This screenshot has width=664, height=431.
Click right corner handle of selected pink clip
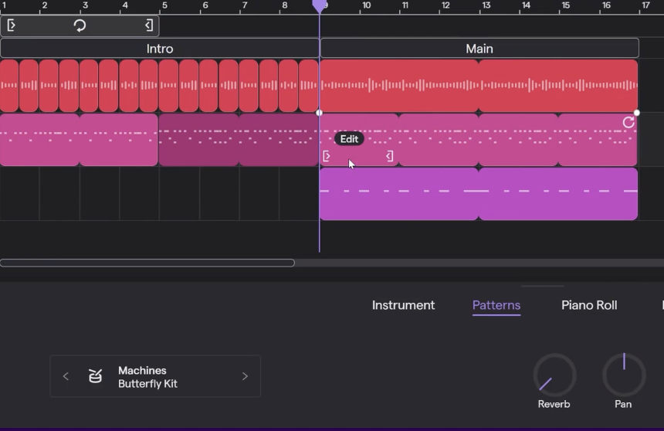636,113
